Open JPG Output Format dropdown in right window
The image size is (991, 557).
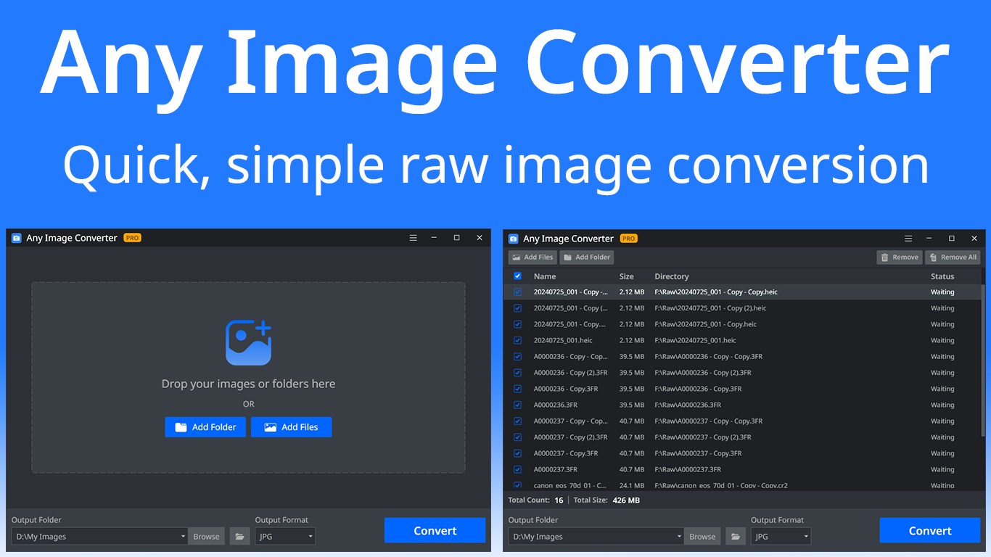(x=781, y=537)
